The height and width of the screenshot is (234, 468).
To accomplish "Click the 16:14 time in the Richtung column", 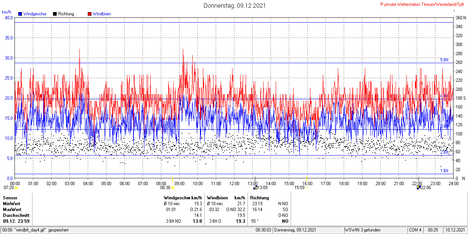I will [257, 210].
